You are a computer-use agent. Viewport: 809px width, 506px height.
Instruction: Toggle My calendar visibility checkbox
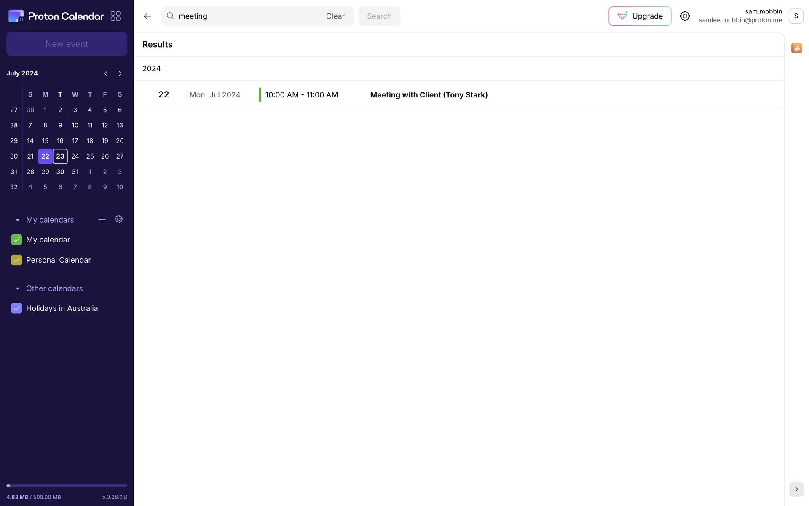coord(16,240)
